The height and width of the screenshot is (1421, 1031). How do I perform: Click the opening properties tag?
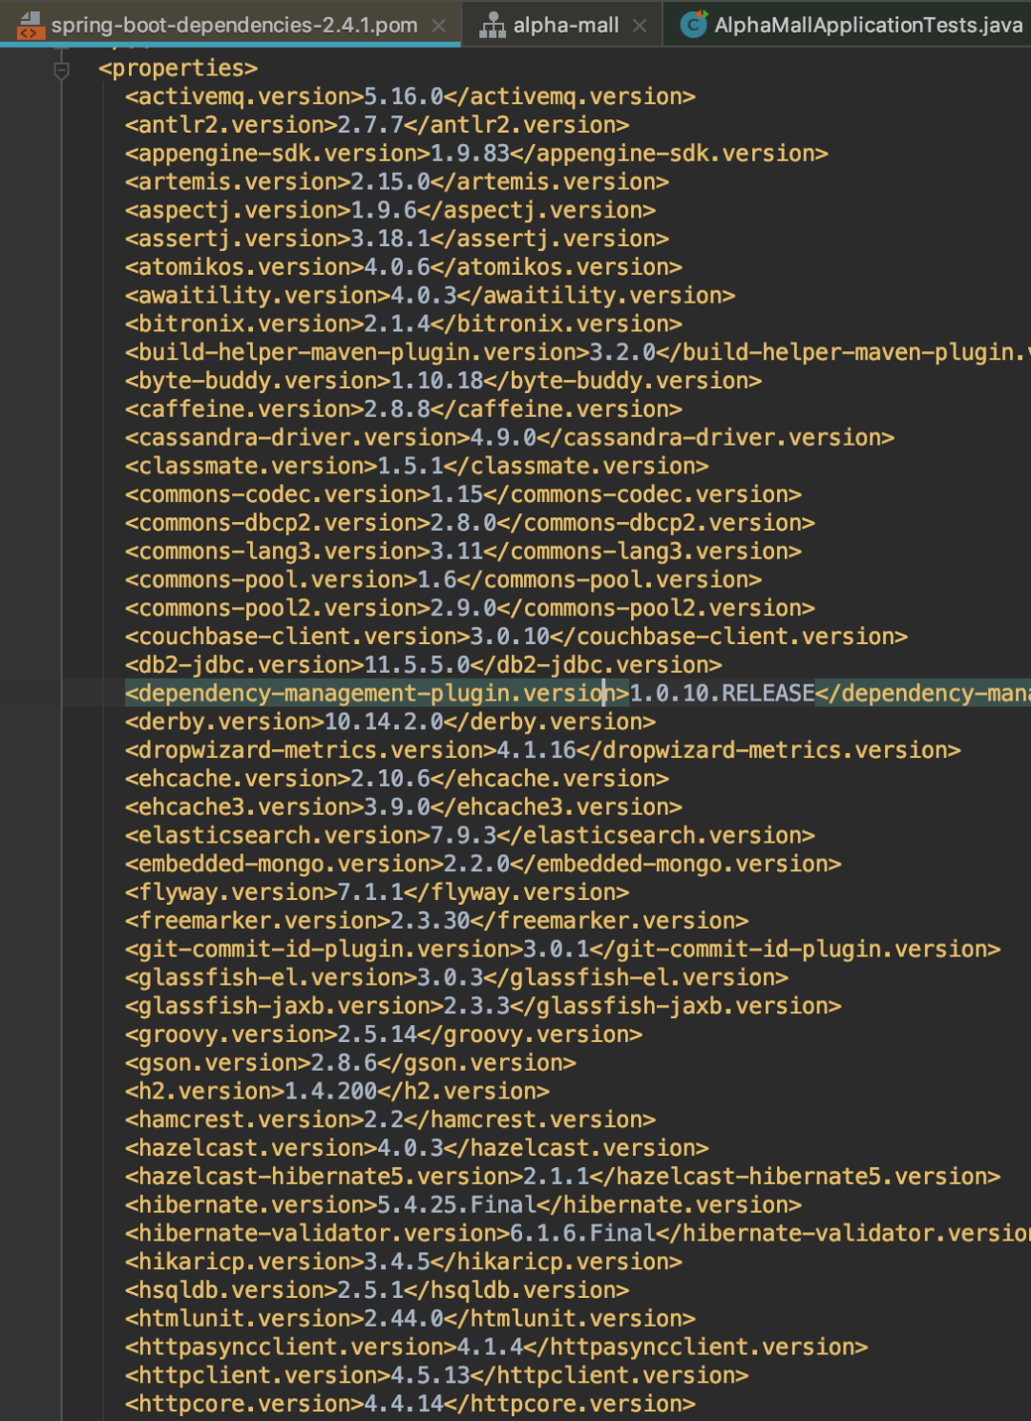coord(178,69)
